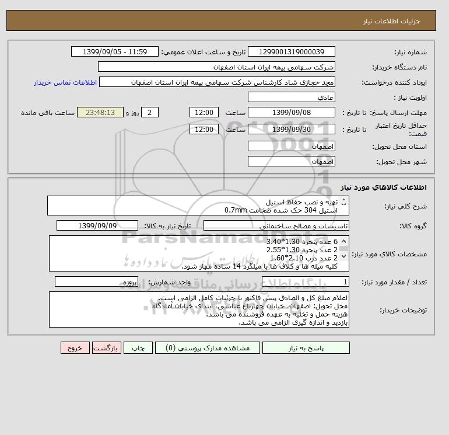
Task: Click spec line '2 عدد درب 2.10*1.60'
Action: point(304,258)
